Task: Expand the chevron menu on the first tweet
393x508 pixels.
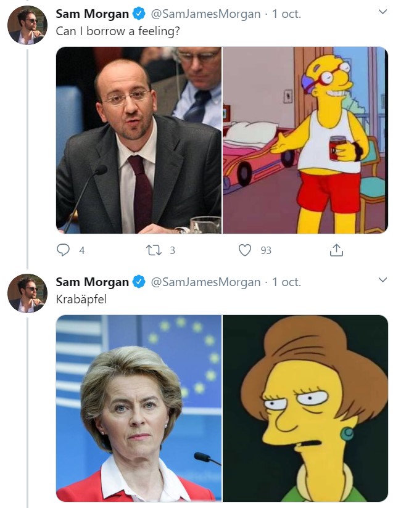Action: [x=383, y=12]
